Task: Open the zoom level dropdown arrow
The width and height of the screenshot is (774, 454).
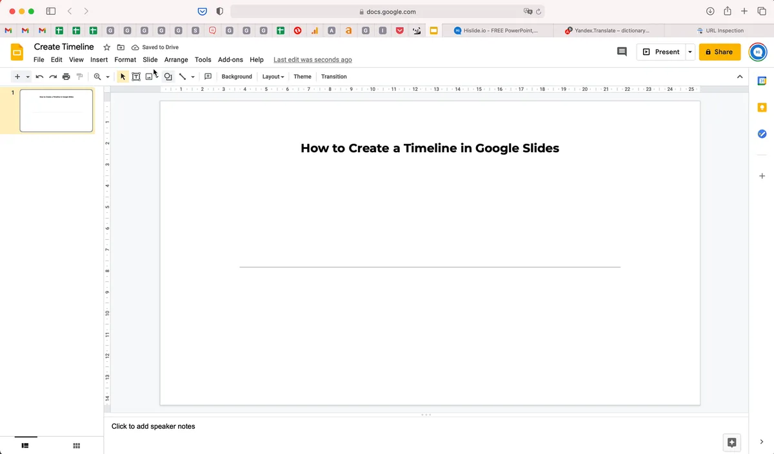Action: 108,77
